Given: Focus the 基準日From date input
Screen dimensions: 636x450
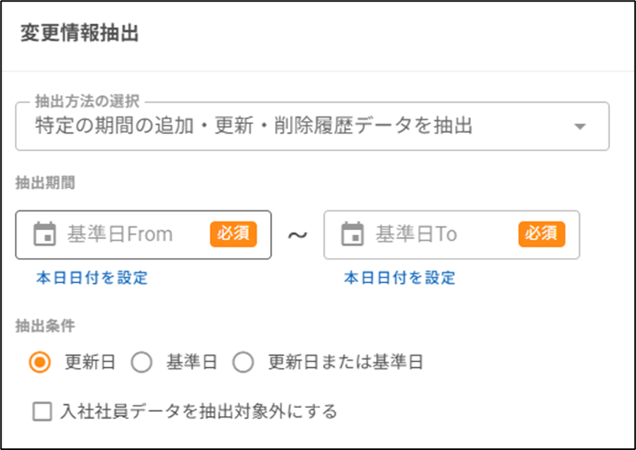Looking at the screenshot, I should coord(126,235).
